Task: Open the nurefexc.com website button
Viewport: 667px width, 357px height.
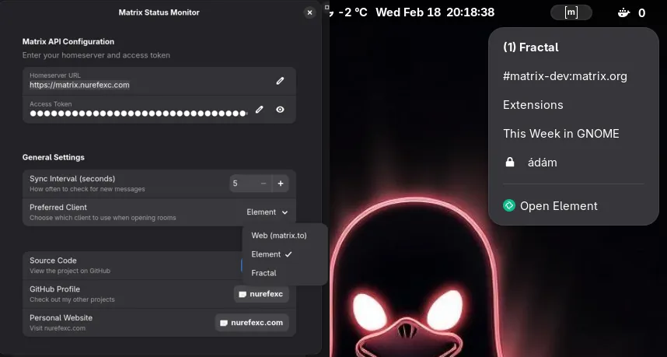Action: coord(252,323)
